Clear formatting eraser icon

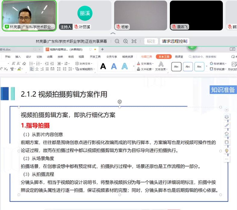(24, 63)
